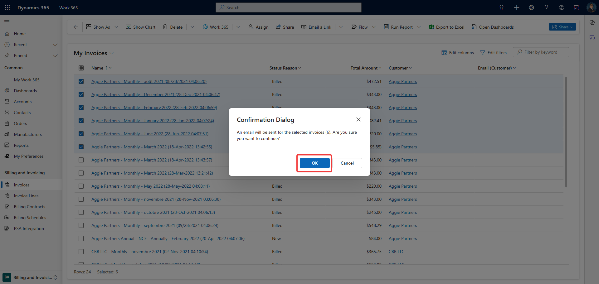Uncheck the December 2021 invoice checkbox
The image size is (599, 284).
(x=81, y=94)
